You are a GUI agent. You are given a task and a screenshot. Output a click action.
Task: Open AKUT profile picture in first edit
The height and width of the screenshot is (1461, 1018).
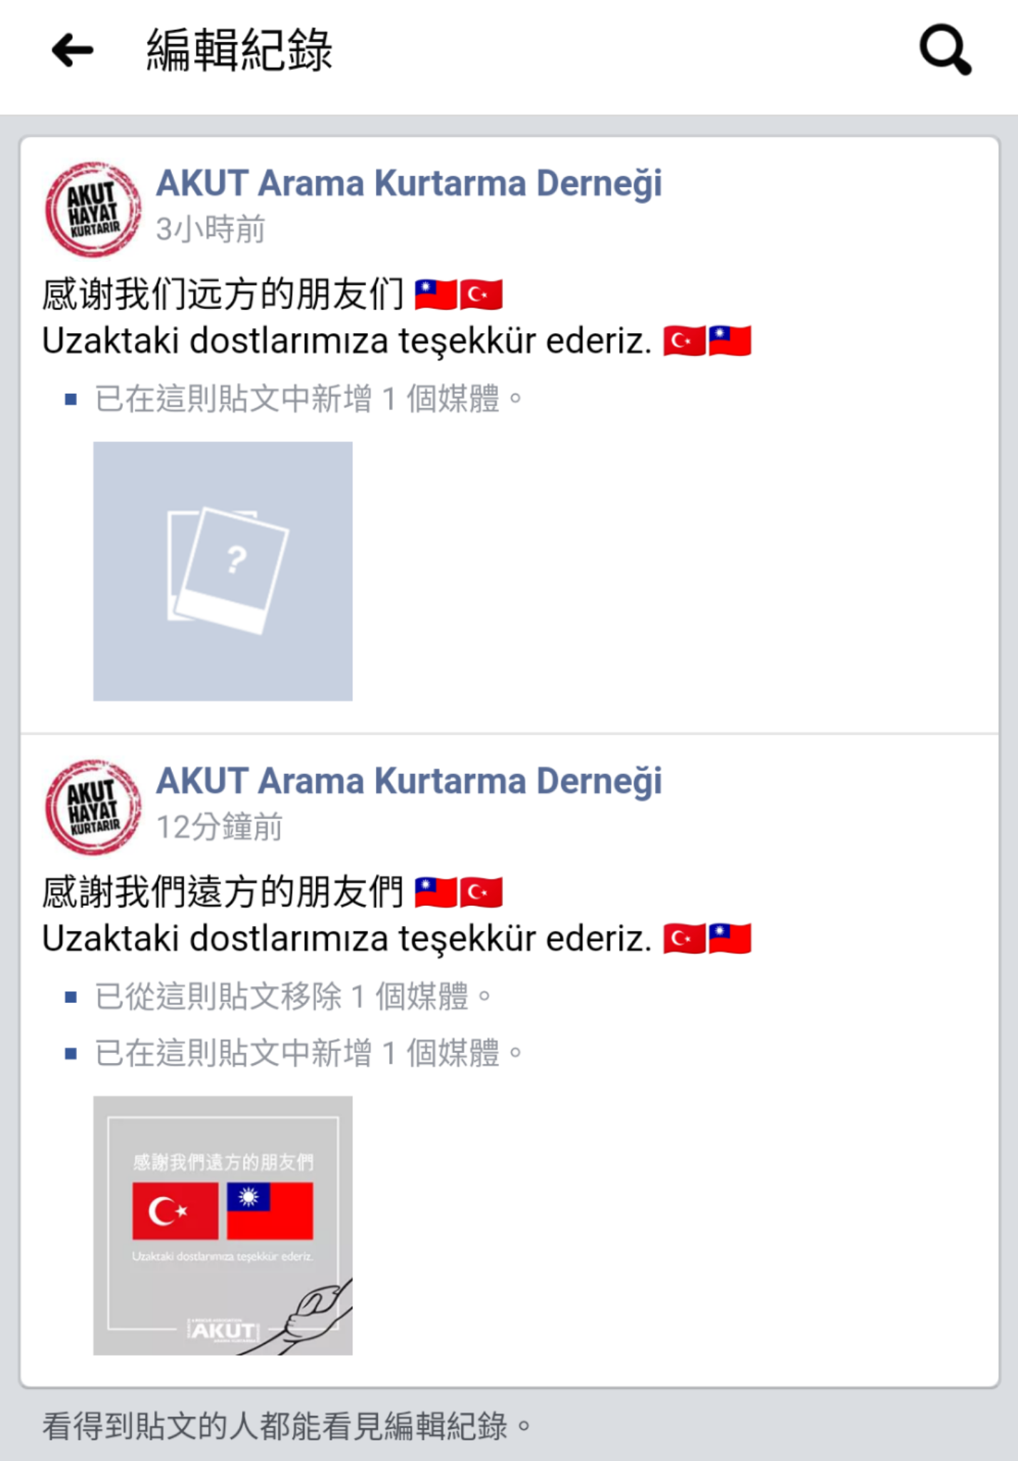coord(93,209)
